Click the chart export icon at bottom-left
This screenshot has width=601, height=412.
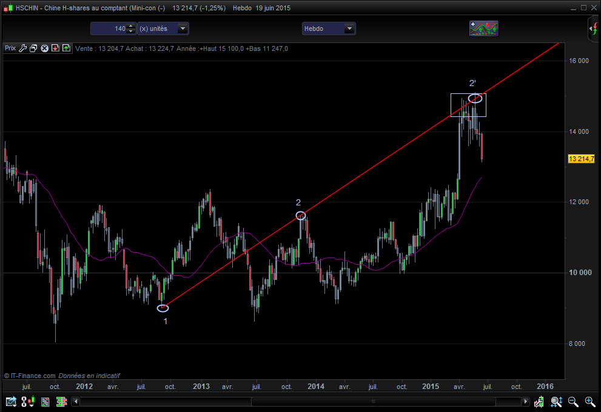pos(11,402)
